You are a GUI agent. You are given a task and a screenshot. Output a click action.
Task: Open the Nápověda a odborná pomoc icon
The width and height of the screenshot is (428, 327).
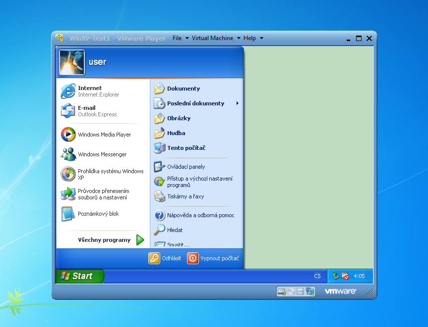point(159,215)
